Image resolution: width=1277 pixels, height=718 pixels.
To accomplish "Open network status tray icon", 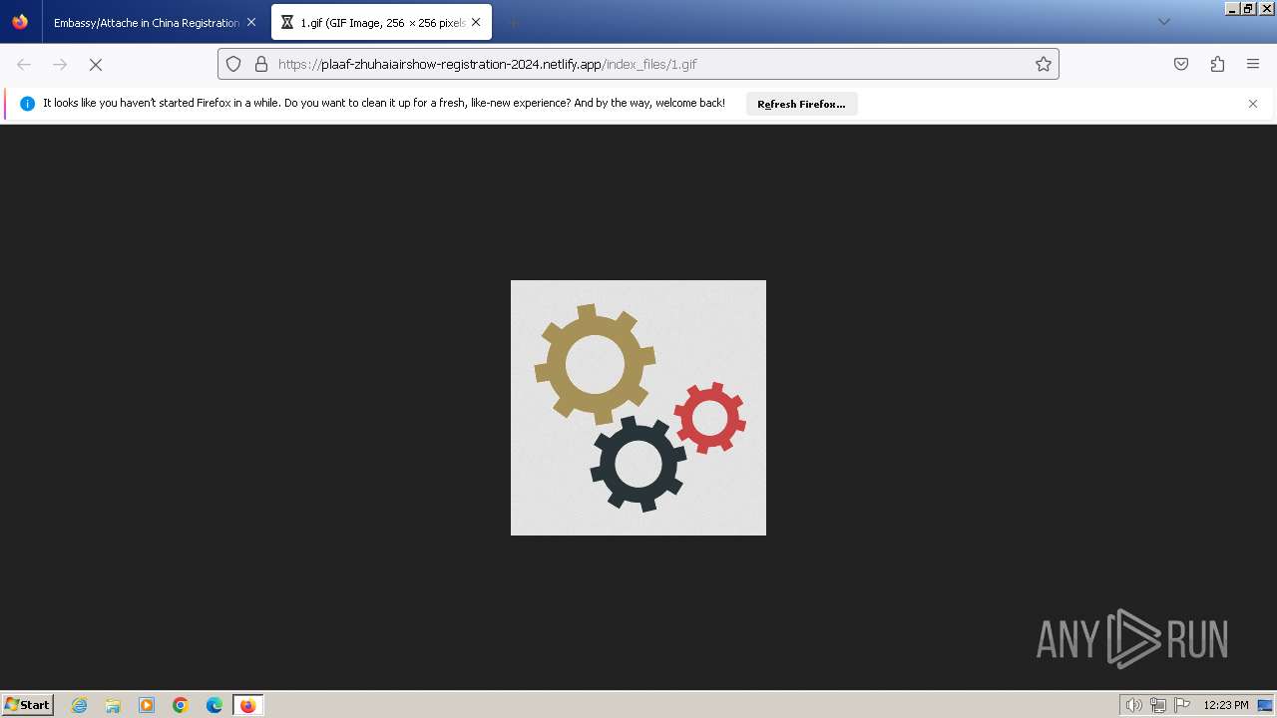I will click(x=1158, y=705).
